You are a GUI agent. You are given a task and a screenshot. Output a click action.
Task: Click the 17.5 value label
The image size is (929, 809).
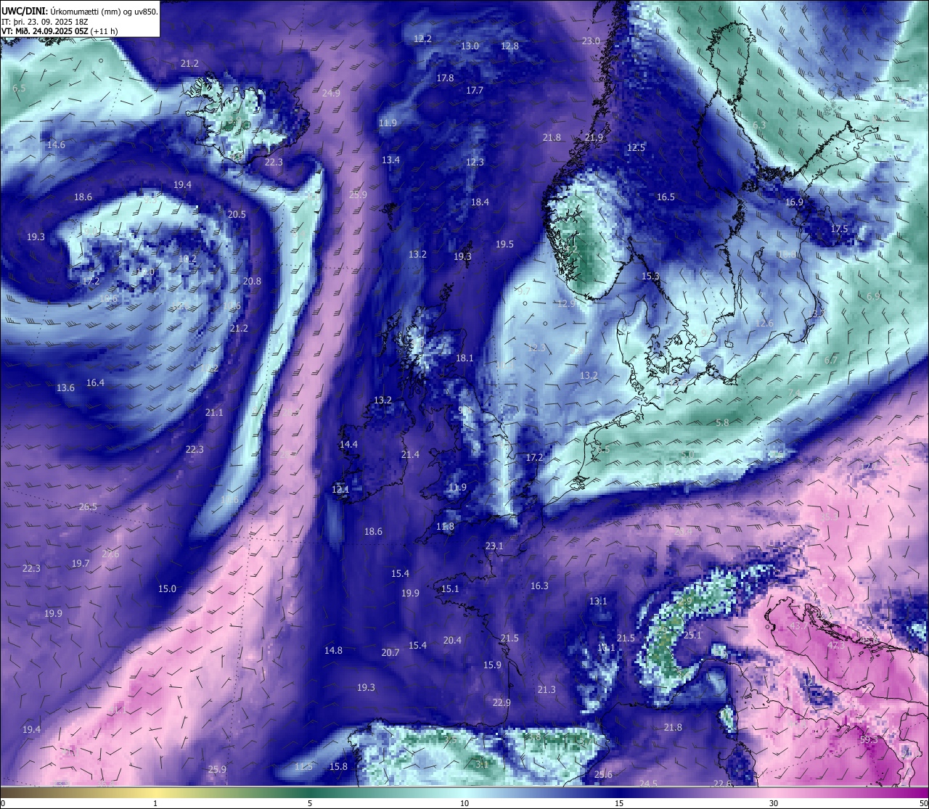coord(839,229)
